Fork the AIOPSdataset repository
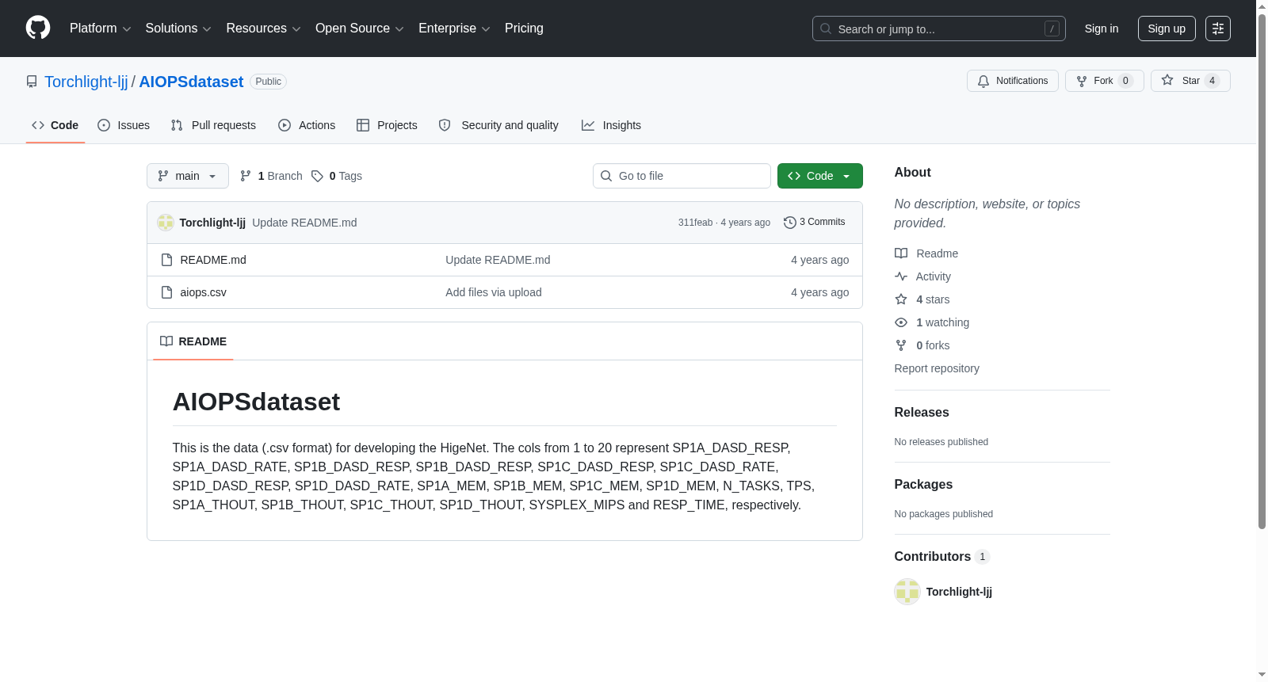Viewport: 1268px width, 682px height. tap(1104, 81)
